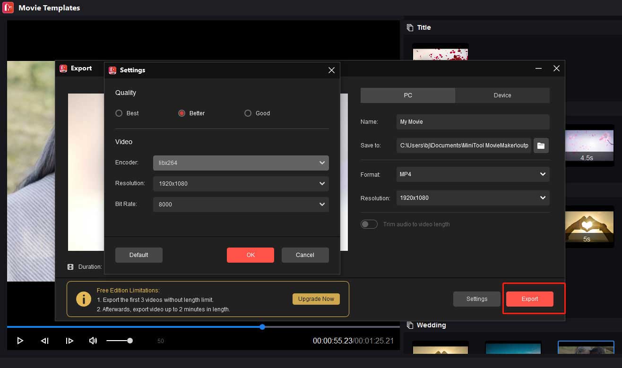
Task: Switch to the PC tab
Action: coord(408,95)
